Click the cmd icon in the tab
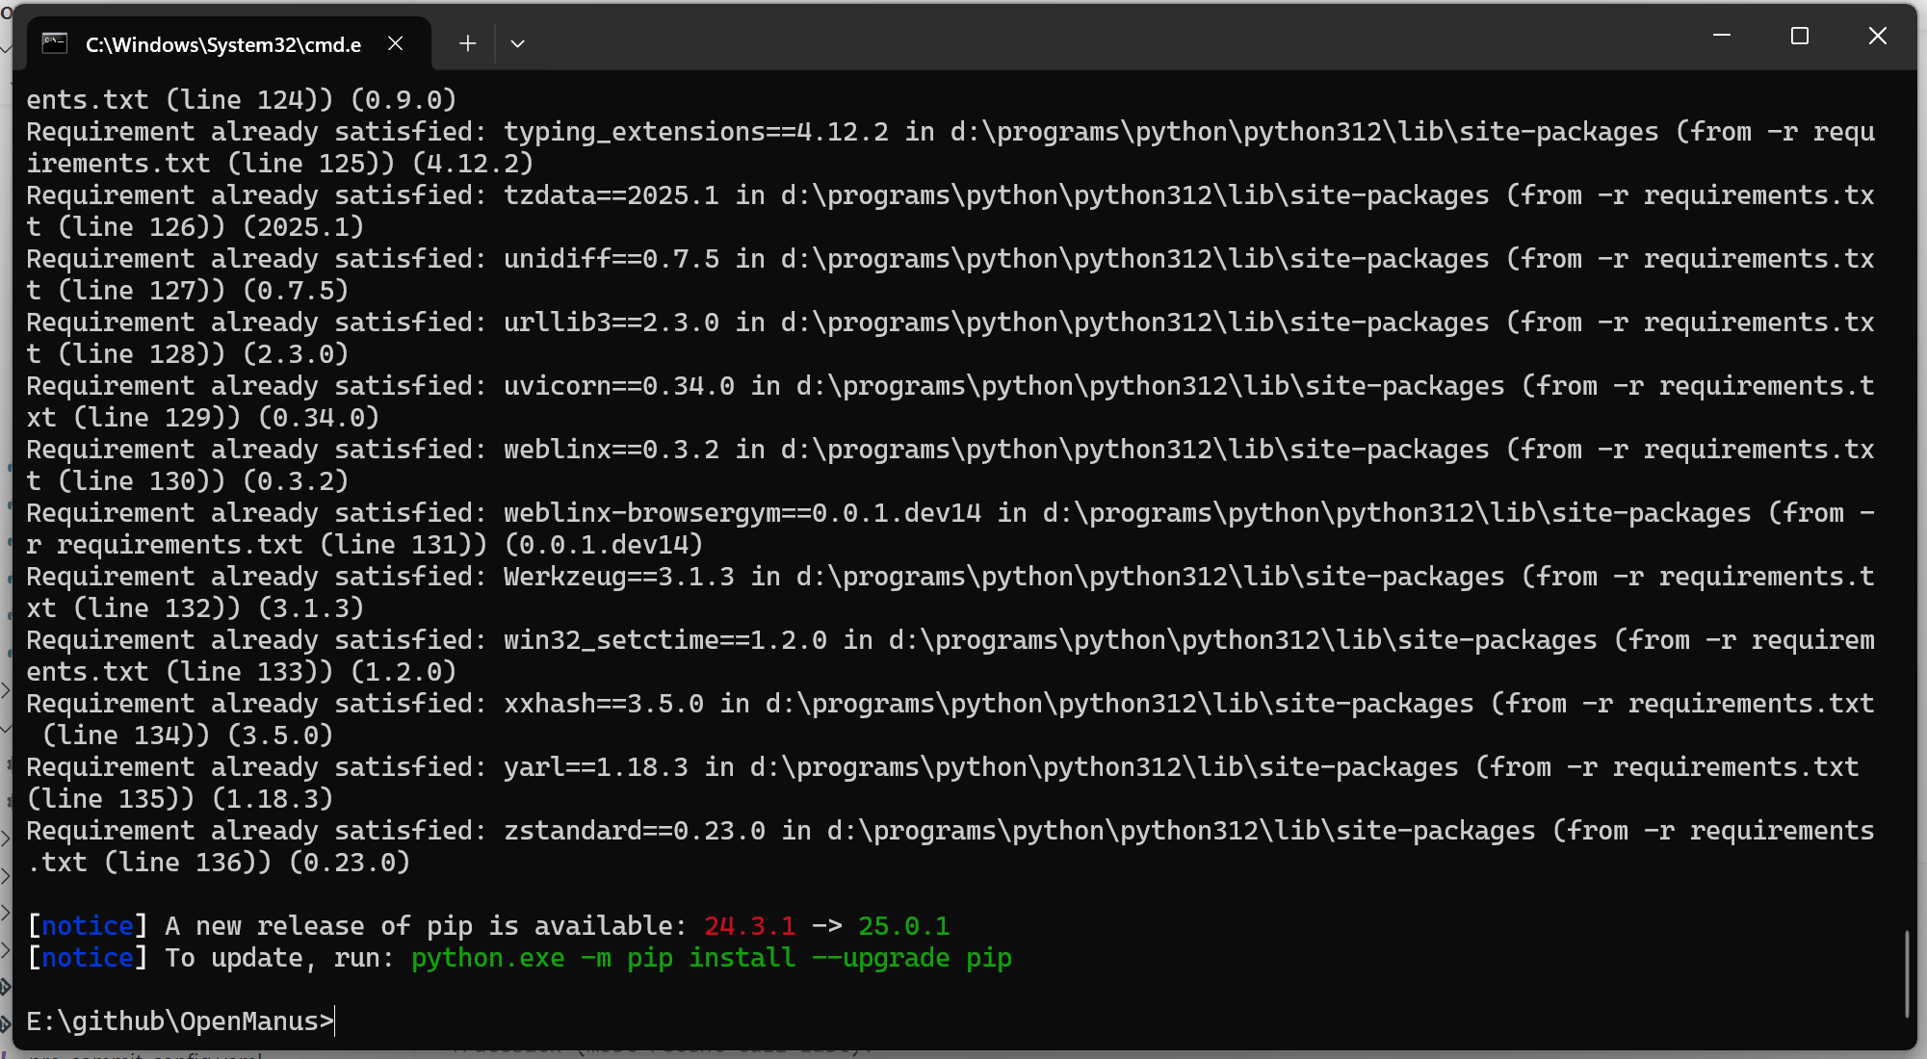The image size is (1927, 1059). tap(55, 43)
